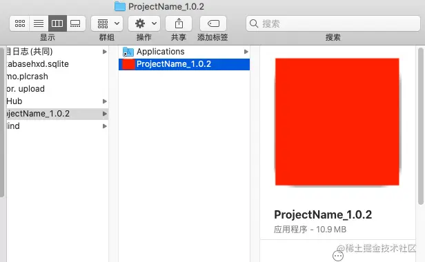
Task: Click the magnifying glass search icon
Action: coord(254,23)
